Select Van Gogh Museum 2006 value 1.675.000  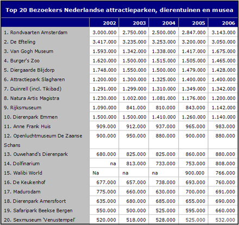[224, 51]
